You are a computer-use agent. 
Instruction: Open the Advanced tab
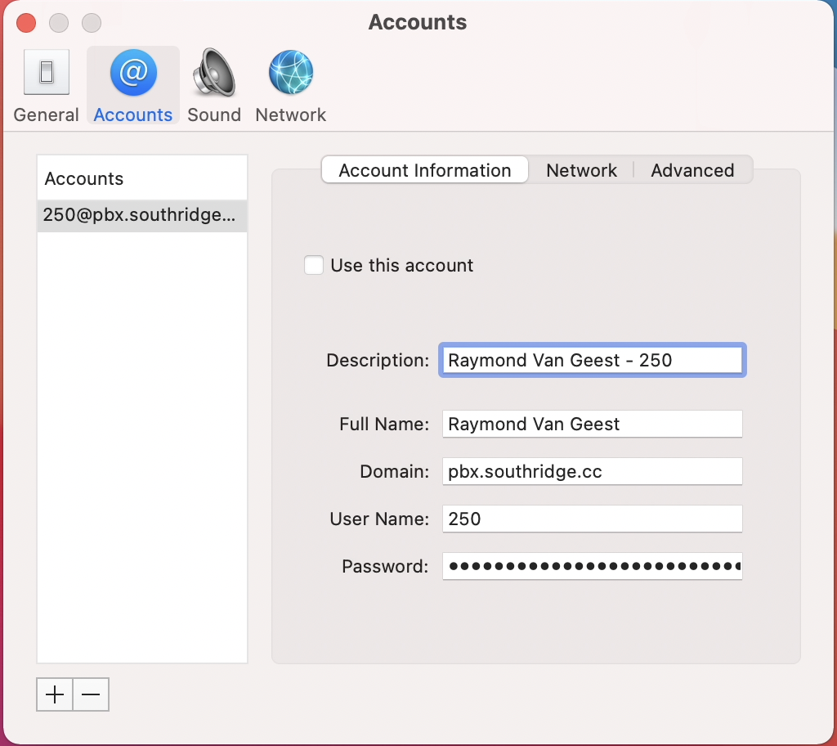tap(692, 170)
